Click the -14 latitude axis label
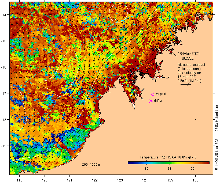Screen dimensions: 220x182 click(3, 14)
